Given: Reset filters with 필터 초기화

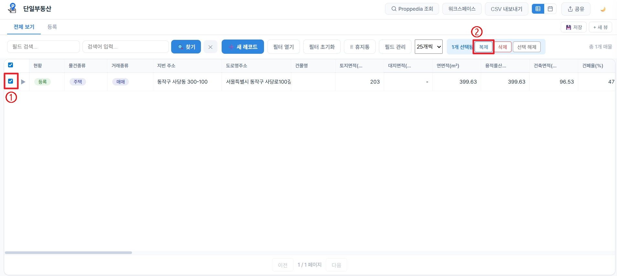Looking at the screenshot, I should coord(322,47).
